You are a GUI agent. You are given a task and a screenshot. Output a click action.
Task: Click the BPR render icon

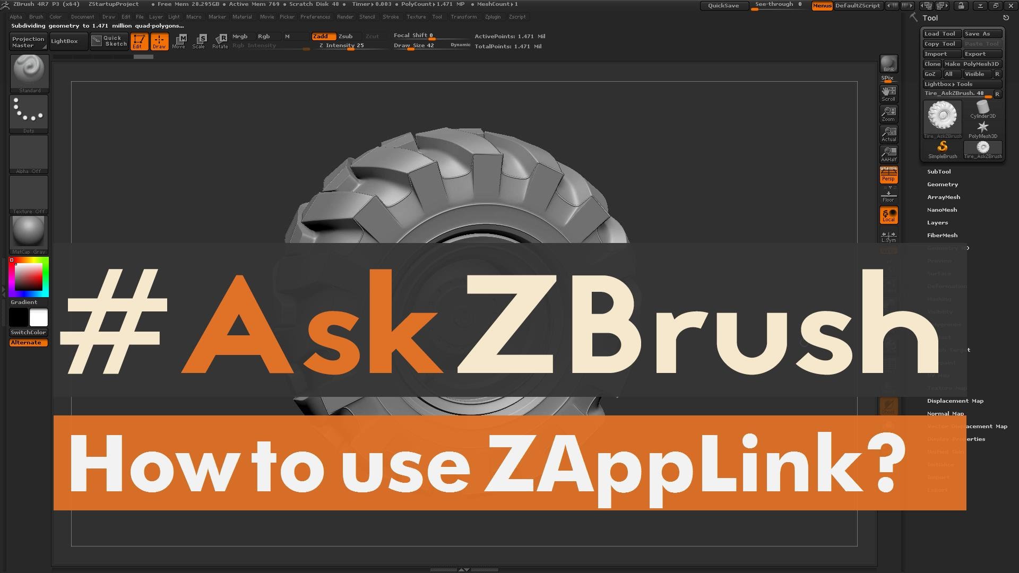(x=888, y=64)
